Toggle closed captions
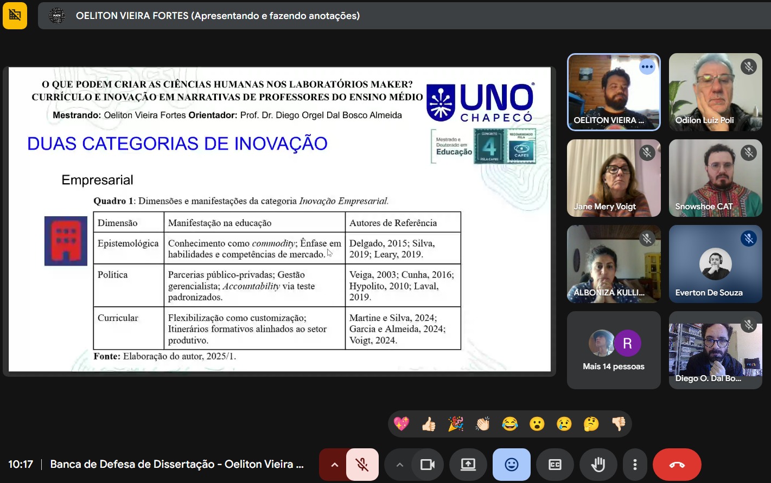Image resolution: width=771 pixels, height=483 pixels. [x=555, y=465]
